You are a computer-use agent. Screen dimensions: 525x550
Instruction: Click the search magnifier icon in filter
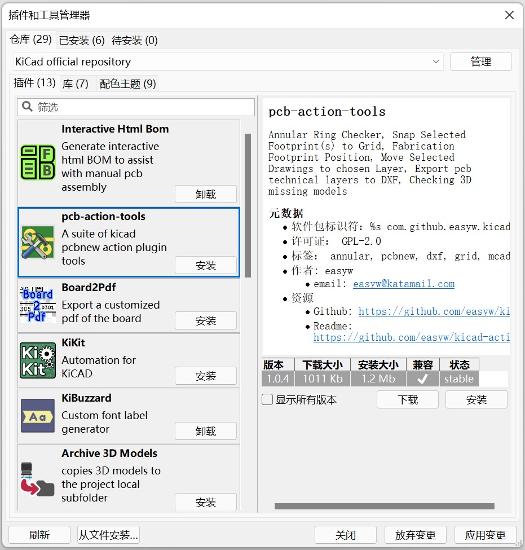tap(27, 107)
